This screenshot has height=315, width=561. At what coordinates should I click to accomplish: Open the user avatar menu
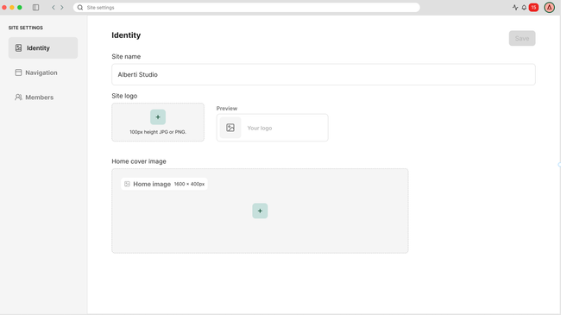[x=549, y=7]
